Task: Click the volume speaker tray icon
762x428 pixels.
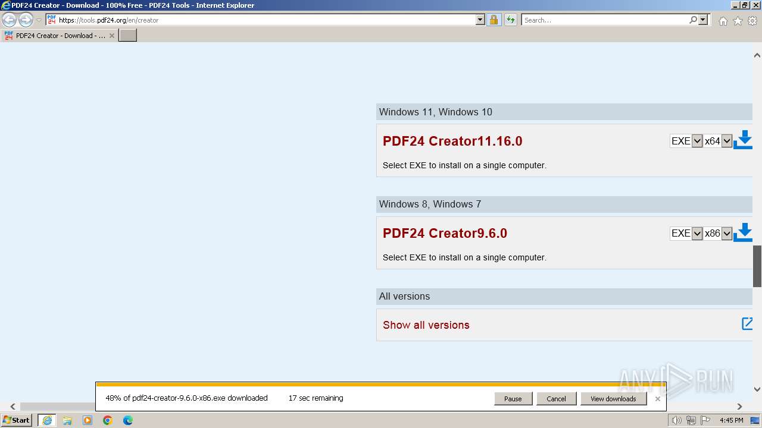Action: [x=677, y=420]
